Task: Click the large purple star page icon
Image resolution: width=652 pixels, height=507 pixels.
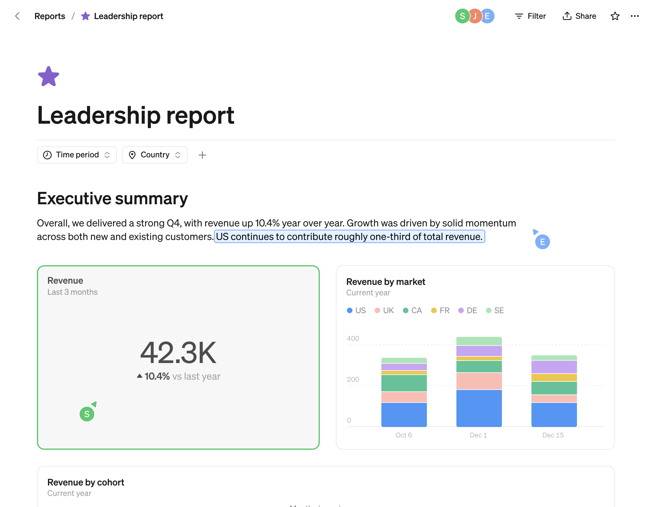Action: point(48,76)
